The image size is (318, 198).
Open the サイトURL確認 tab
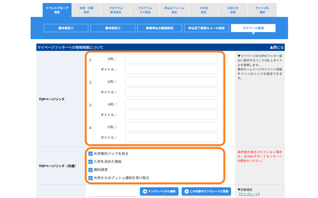coord(262,10)
